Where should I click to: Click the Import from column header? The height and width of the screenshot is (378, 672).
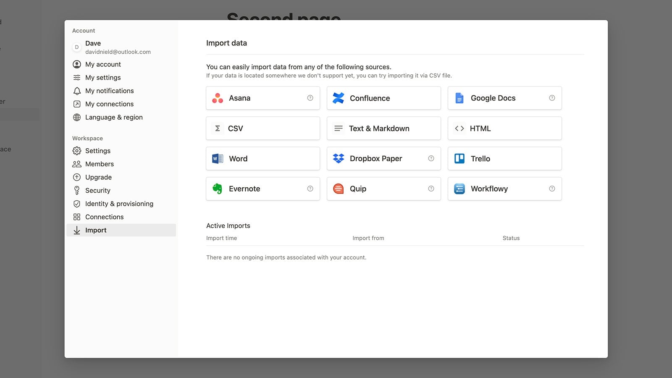[368, 238]
